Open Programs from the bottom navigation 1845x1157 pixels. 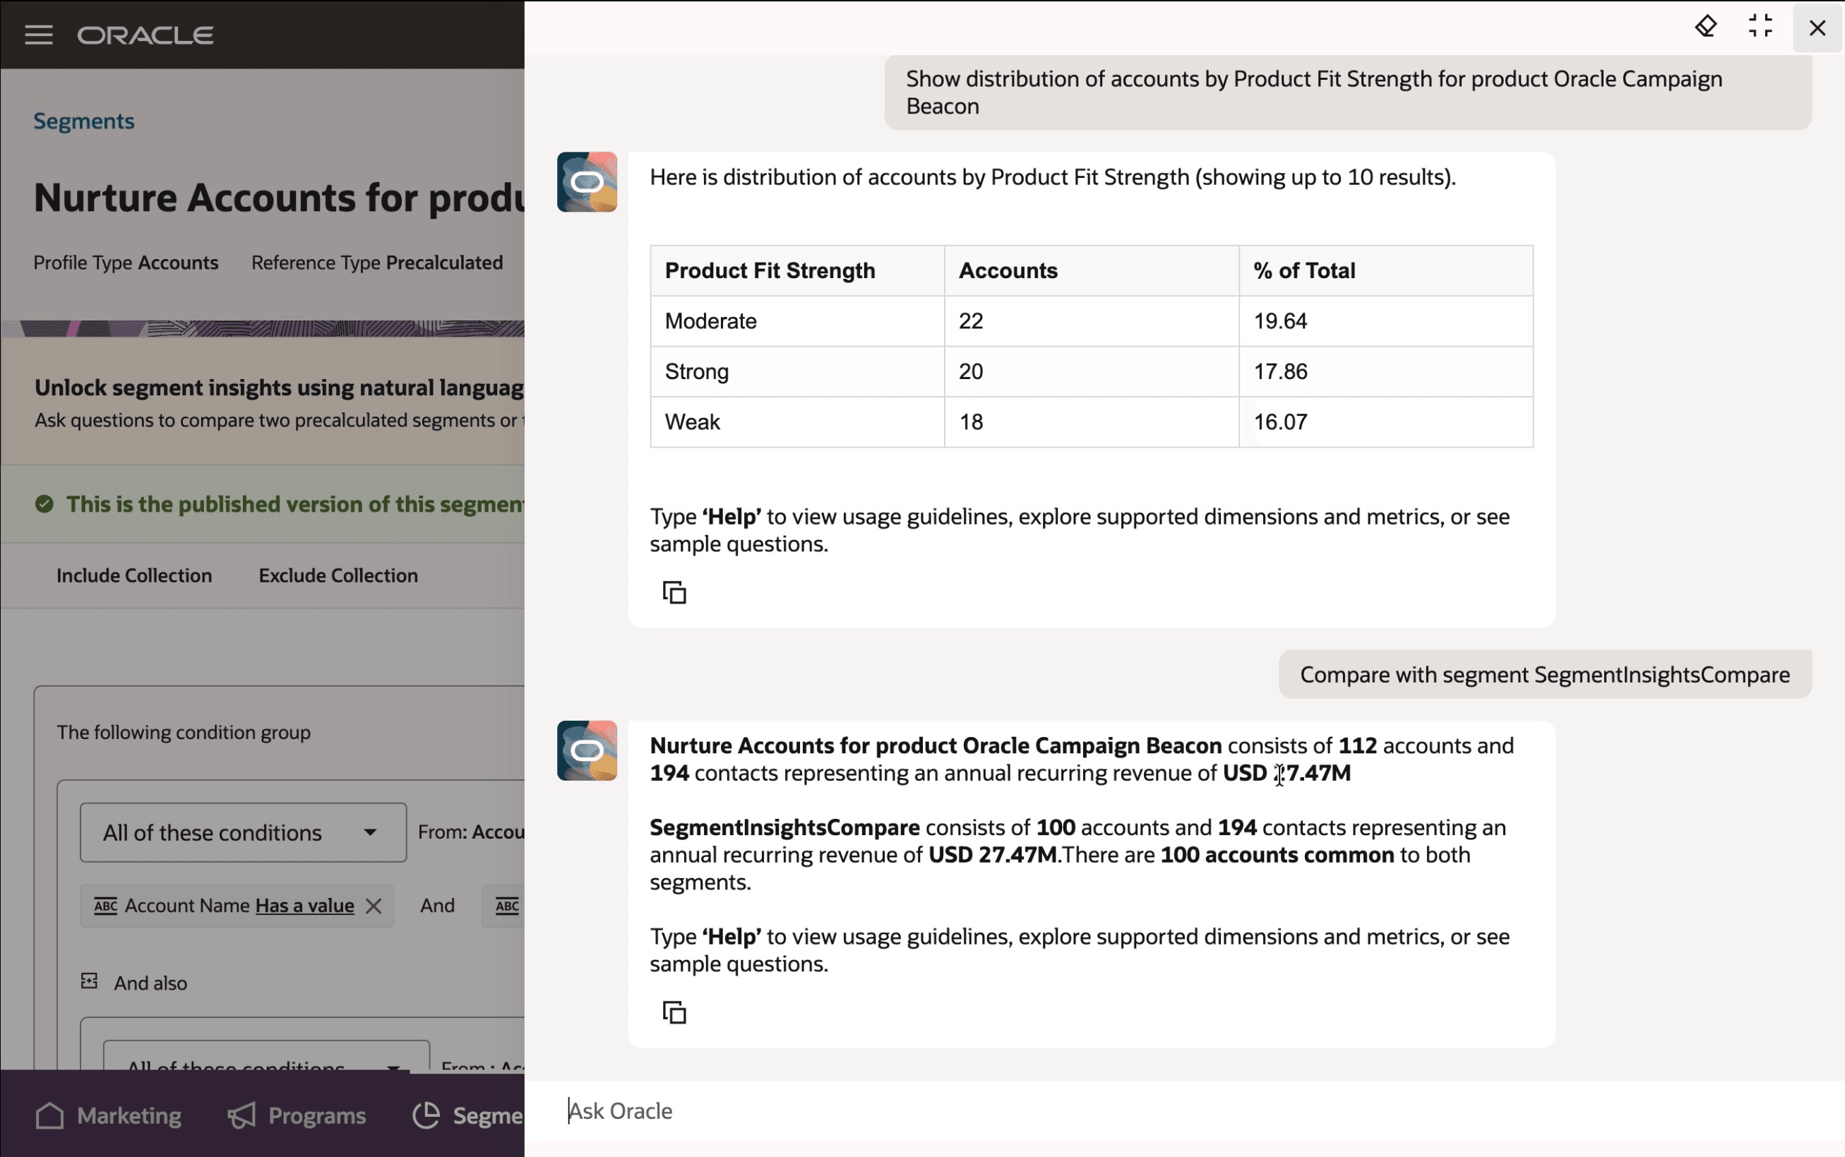coord(297,1115)
